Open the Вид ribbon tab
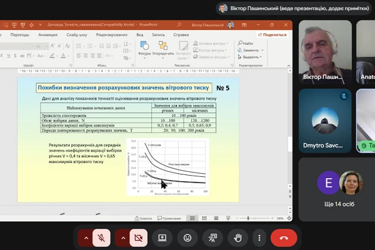The height and width of the screenshot is (250, 375). (140, 35)
